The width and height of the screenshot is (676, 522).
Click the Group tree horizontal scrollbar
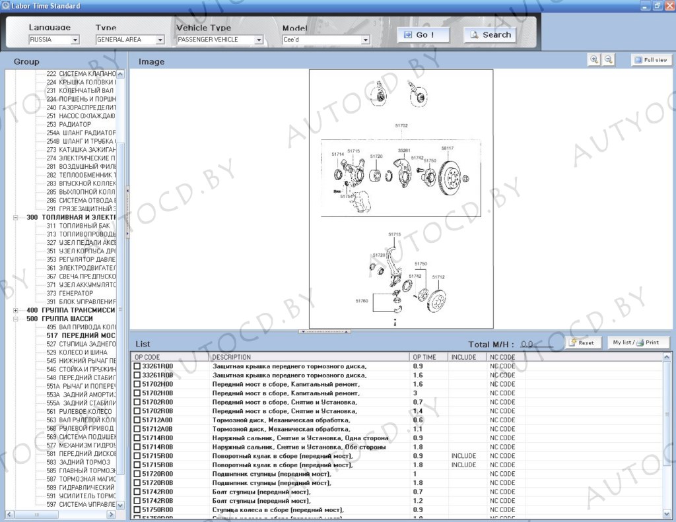point(63,514)
